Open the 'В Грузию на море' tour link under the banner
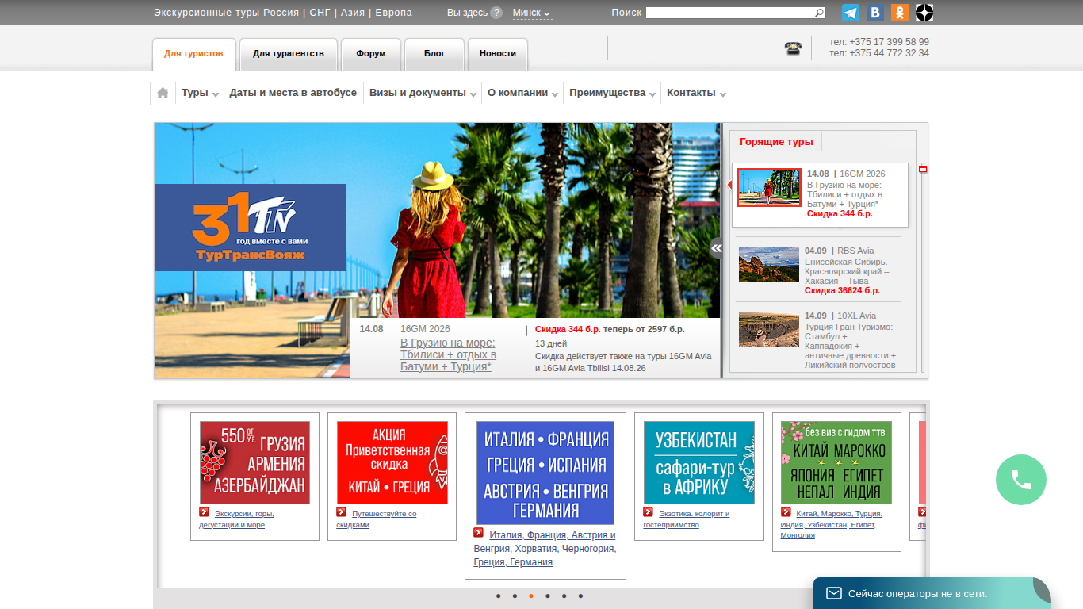 click(x=448, y=354)
